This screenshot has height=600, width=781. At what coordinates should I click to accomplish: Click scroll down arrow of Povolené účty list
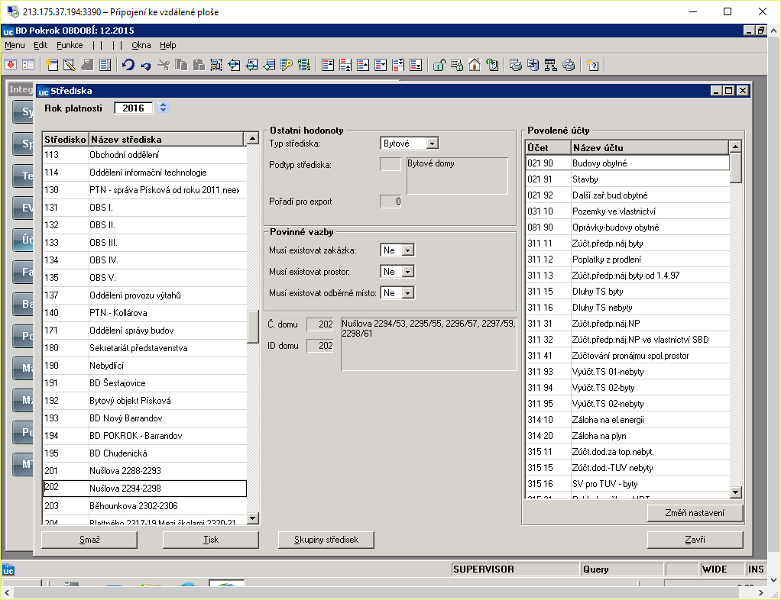coord(736,492)
